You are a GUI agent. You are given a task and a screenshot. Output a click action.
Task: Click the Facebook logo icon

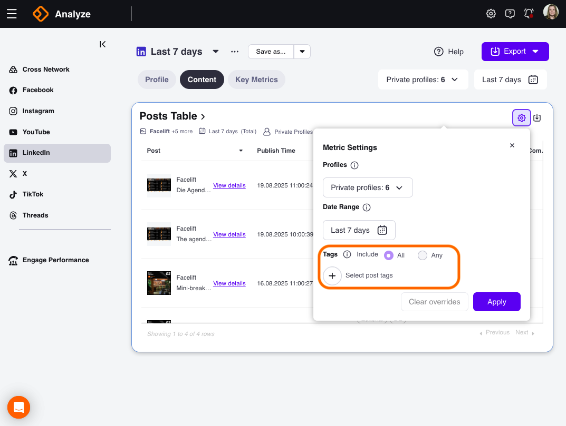[13, 91]
